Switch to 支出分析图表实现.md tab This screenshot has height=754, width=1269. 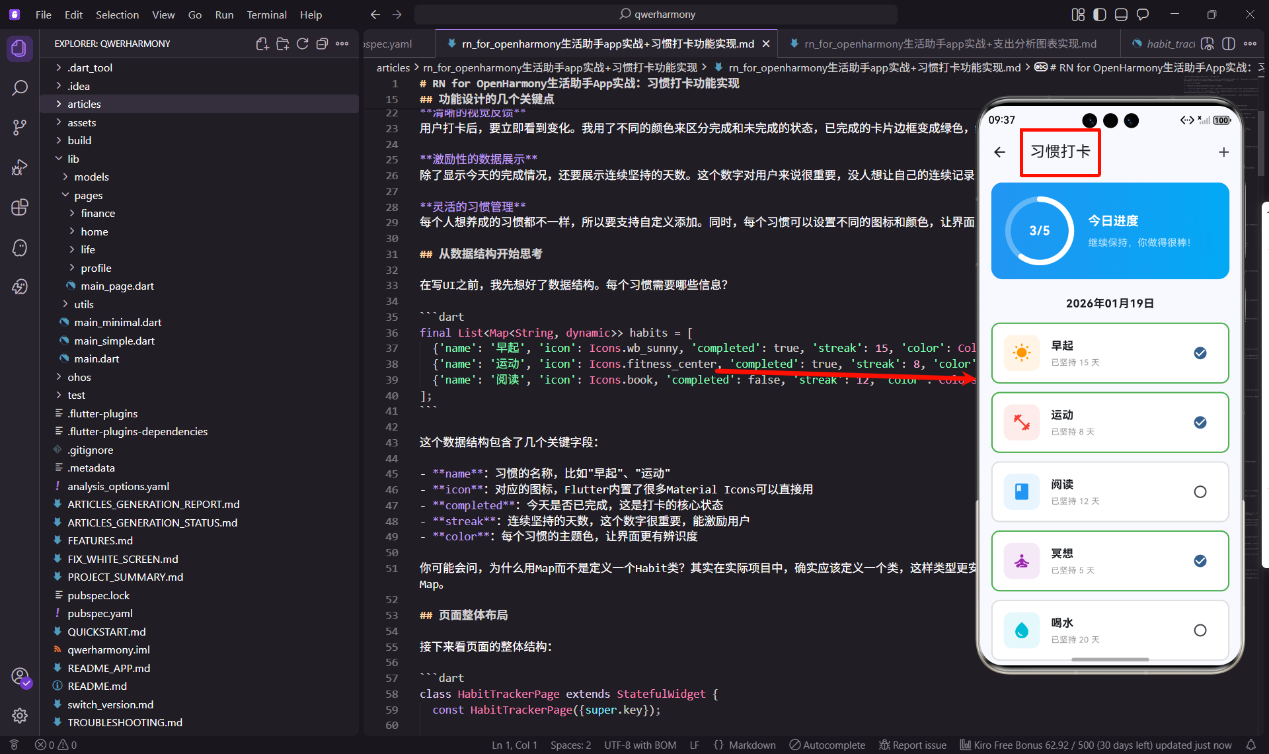(949, 44)
